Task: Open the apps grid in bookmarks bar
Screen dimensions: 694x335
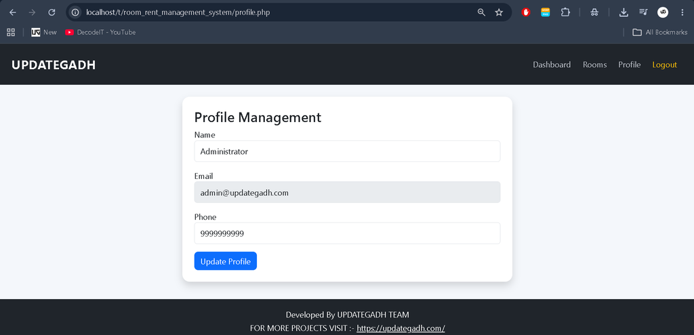Action: point(11,33)
